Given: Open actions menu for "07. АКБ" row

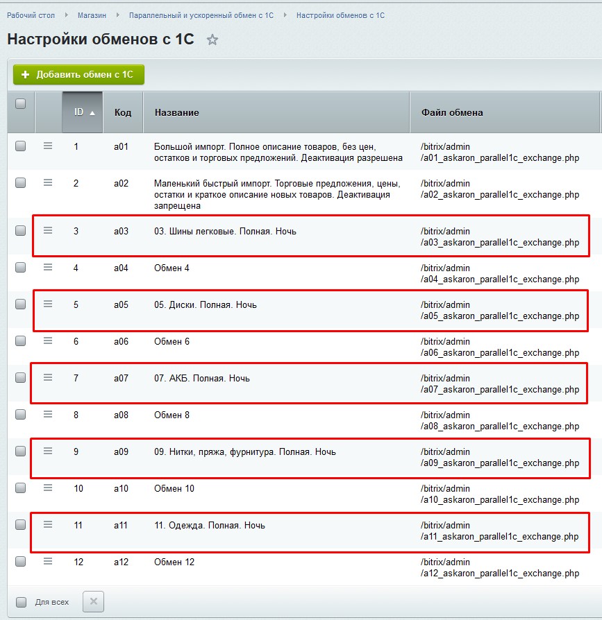Looking at the screenshot, I should click(47, 378).
